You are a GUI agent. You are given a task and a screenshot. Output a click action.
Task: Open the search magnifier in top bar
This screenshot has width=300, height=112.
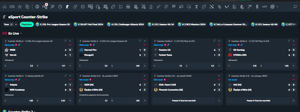(295, 6)
